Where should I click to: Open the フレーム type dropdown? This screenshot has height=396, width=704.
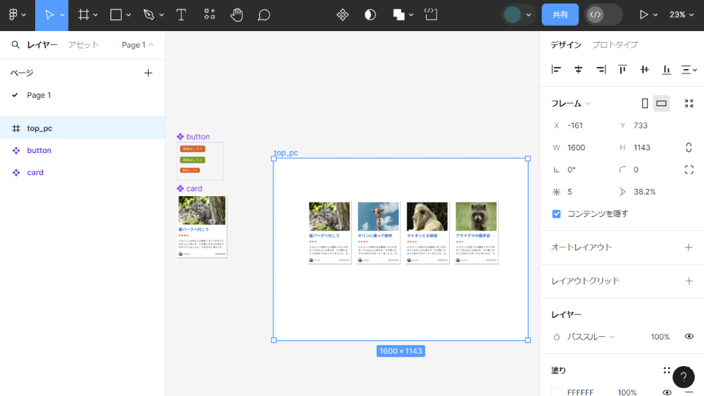click(571, 103)
